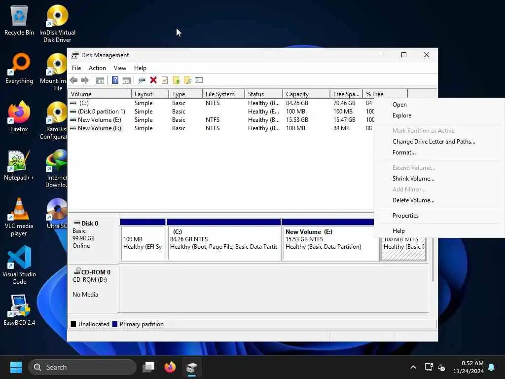This screenshot has height=379, width=505.
Task: Sort by the Capacity column header
Action: (306, 94)
